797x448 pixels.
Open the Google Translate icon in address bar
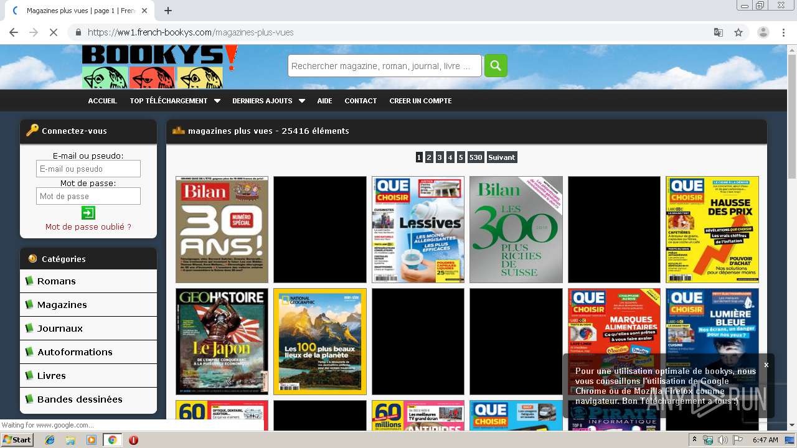[x=719, y=32]
